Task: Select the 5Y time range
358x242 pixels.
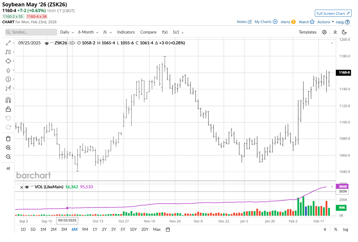Action: click(123, 229)
